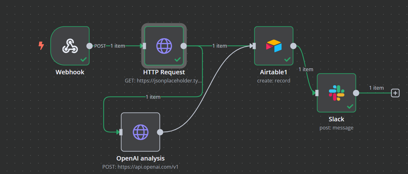
Task: Click the Airtable1 success checkmark
Action: click(287, 59)
